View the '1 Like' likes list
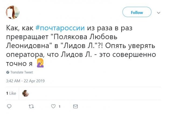170x115 pixels. tap(11, 93)
